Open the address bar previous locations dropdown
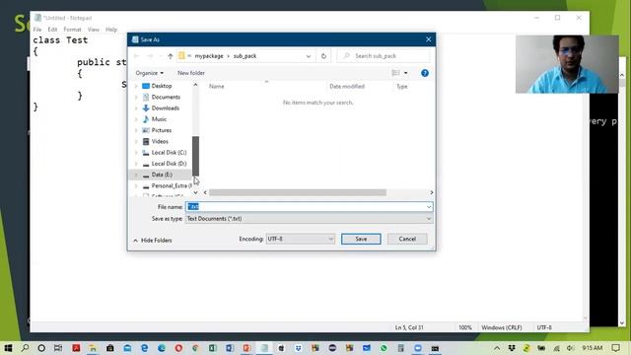The image size is (631, 355). (x=309, y=56)
